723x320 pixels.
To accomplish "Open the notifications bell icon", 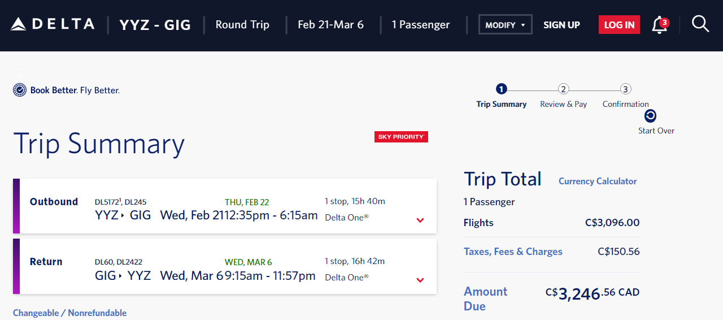I will click(x=659, y=25).
